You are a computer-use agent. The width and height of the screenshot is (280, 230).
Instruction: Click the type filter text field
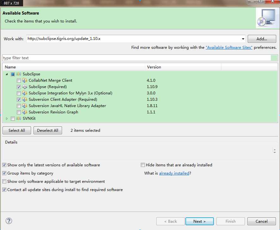137,58
